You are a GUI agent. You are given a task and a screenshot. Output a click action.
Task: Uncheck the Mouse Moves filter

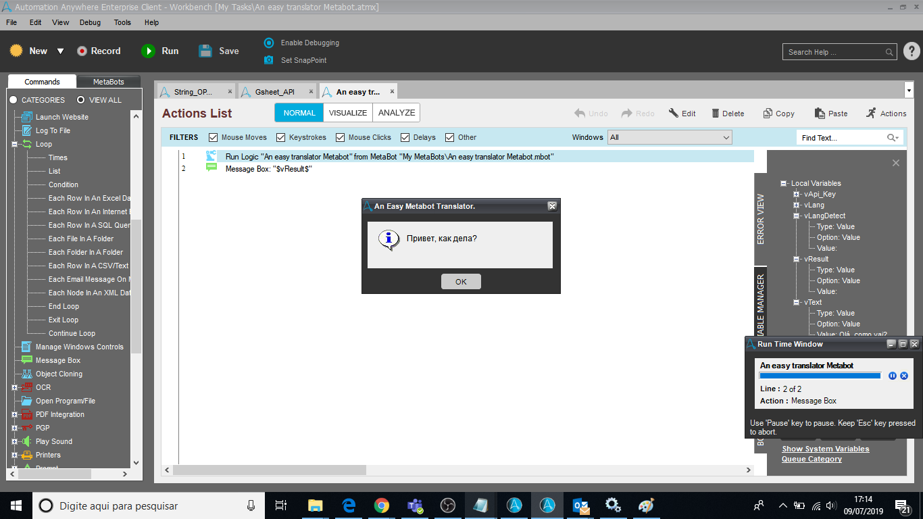(x=214, y=137)
